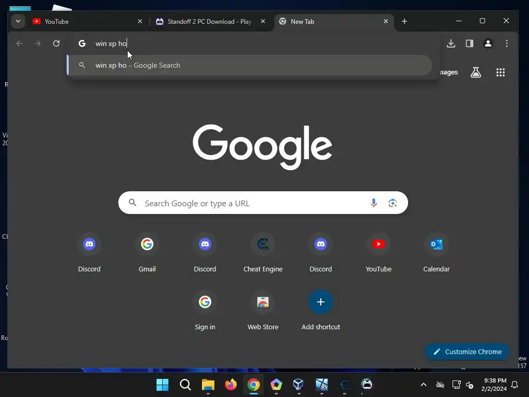Viewport: 529px width, 397px height.
Task: Switch to Standoff 2 PC Download tab
Action: tap(211, 21)
